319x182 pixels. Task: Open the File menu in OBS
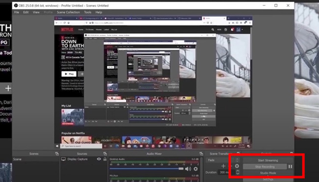click(17, 12)
